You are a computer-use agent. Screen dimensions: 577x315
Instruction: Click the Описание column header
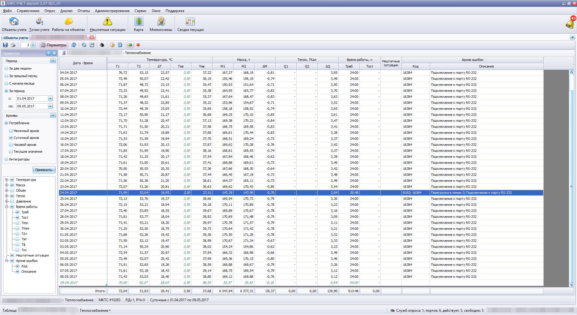coord(486,66)
